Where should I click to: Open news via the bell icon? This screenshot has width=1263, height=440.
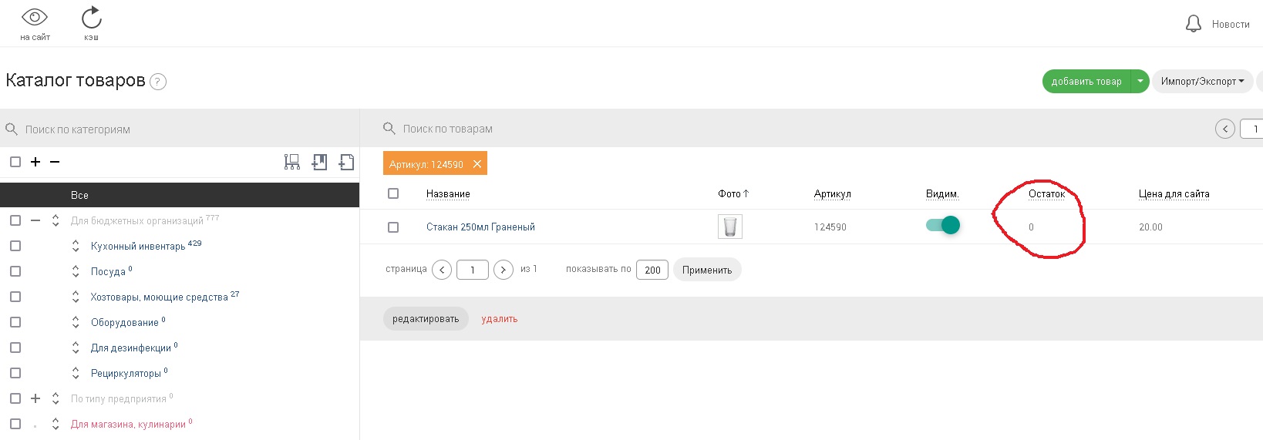(1193, 24)
